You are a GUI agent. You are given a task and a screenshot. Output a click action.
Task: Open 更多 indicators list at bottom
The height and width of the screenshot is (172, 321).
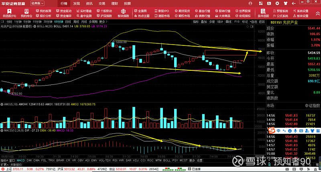(x=192, y=160)
